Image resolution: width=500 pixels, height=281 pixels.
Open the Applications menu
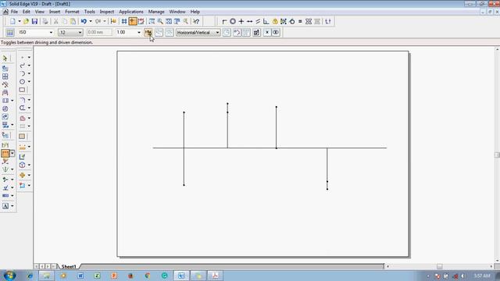[131, 12]
